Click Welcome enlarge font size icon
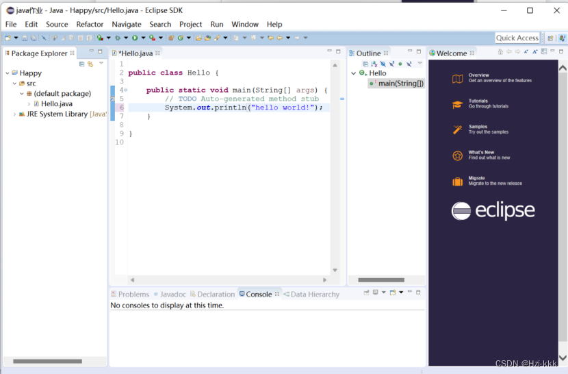The width and height of the screenshot is (568, 374). coord(535,51)
